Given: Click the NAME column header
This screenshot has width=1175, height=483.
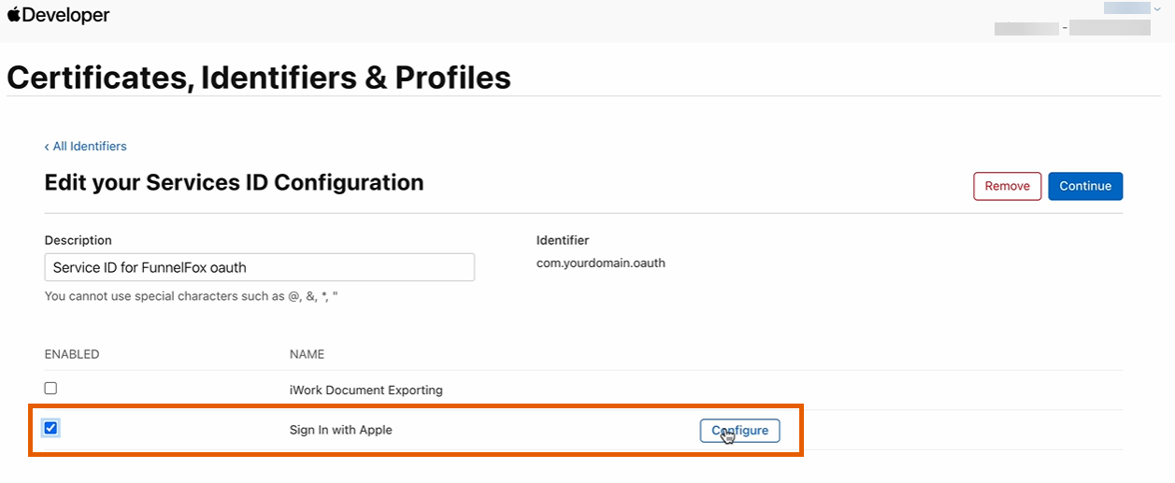Looking at the screenshot, I should point(307,355).
